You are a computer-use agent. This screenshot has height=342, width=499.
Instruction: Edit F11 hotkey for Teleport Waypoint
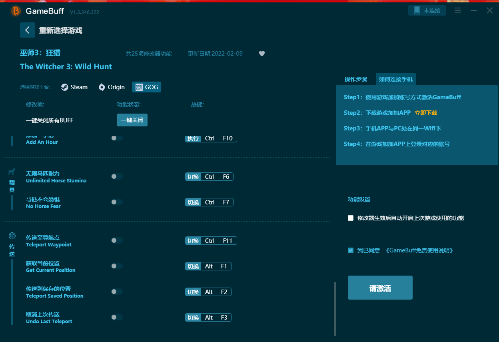click(x=228, y=240)
